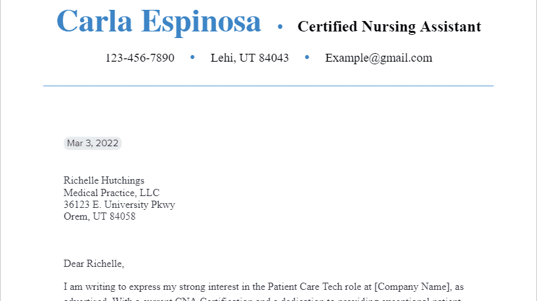Click the 36123 E. University Pkwy address
The image size is (537, 301).
[119, 205]
